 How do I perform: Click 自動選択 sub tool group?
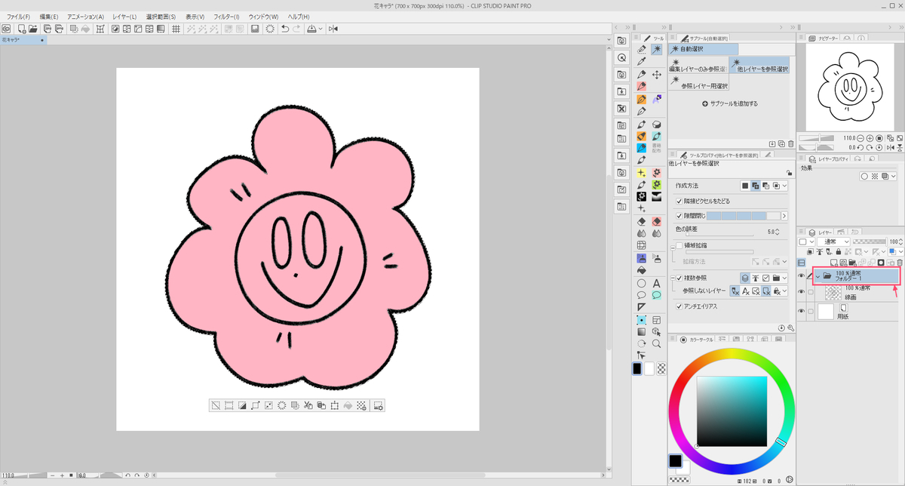click(703, 48)
